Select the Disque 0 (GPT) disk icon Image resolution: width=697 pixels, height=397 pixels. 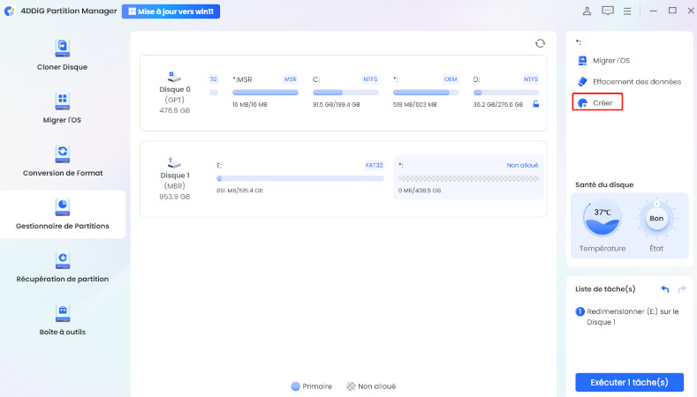[x=174, y=77]
